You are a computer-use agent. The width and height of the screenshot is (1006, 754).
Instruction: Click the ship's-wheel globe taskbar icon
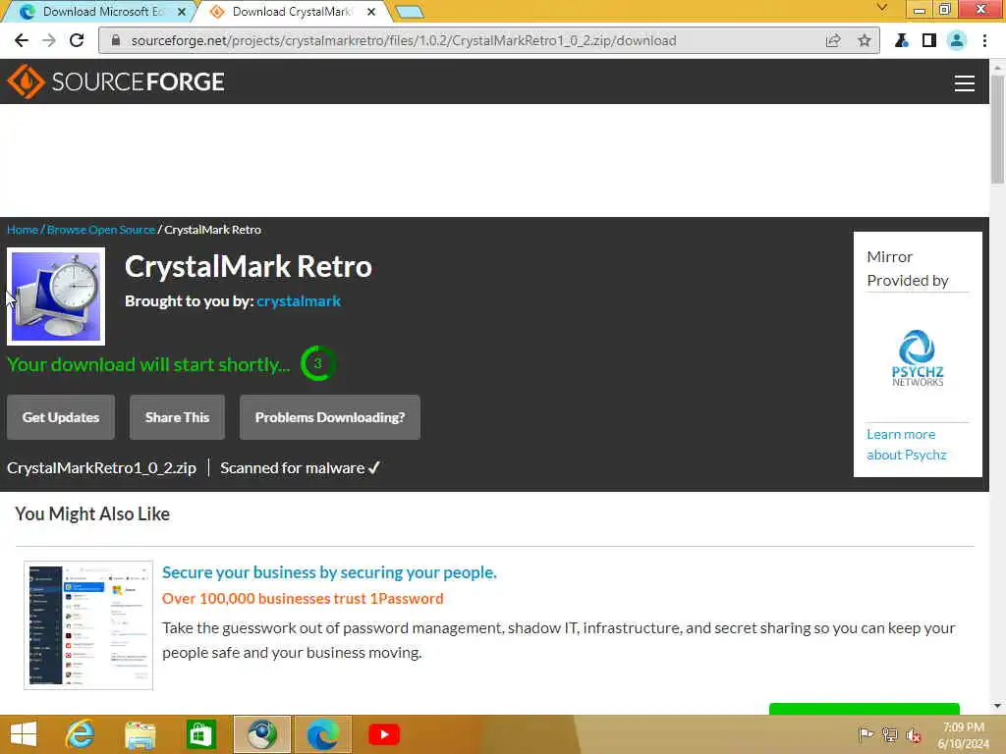tap(261, 734)
